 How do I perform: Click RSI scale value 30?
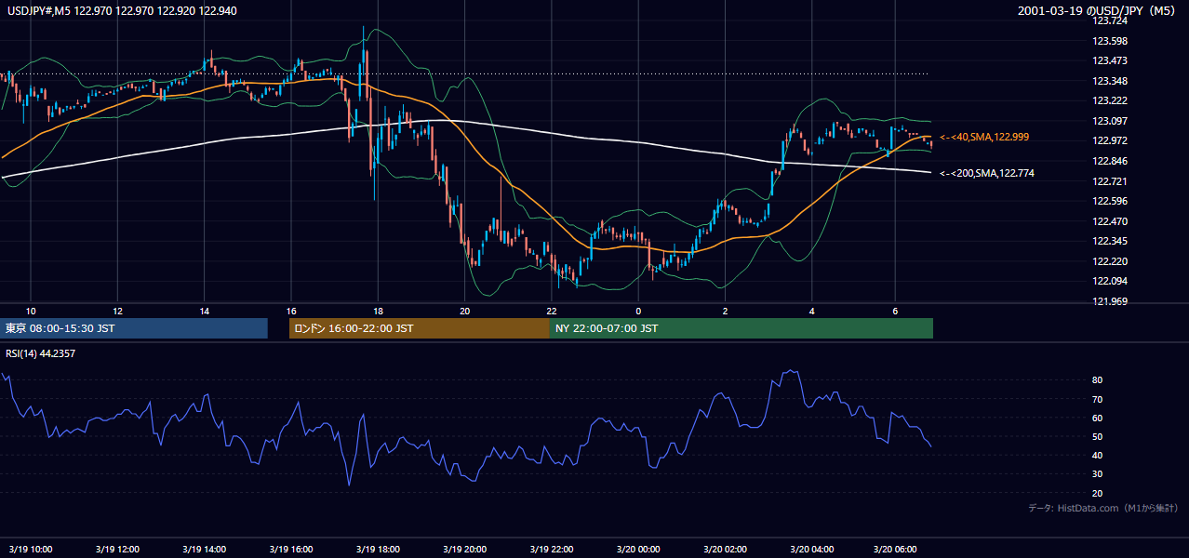tap(1098, 473)
